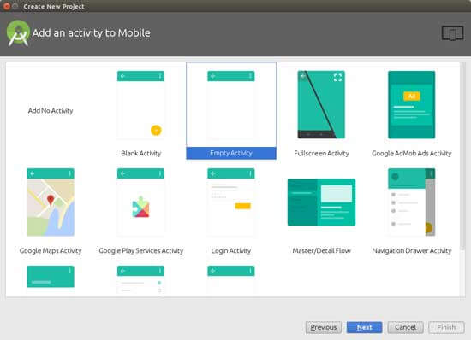Image resolution: width=471 pixels, height=340 pixels.
Task: Choose the Empty Activity template
Action: [x=231, y=110]
